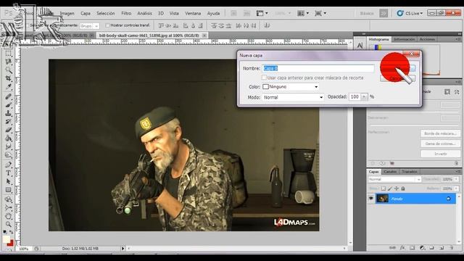464x261 pixels.
Task: Check Usar capa anterior para máscara de recorte
Action: pyautogui.click(x=264, y=78)
